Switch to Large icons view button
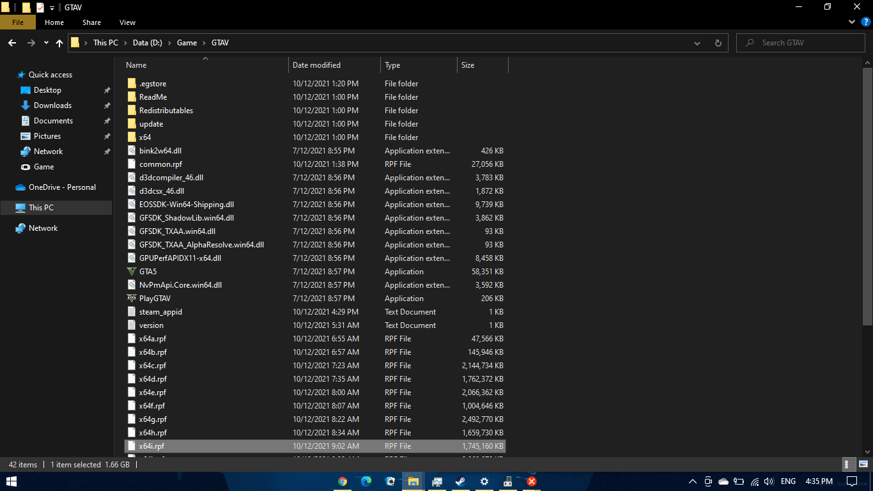Viewport: 873px width, 491px height. click(862, 465)
